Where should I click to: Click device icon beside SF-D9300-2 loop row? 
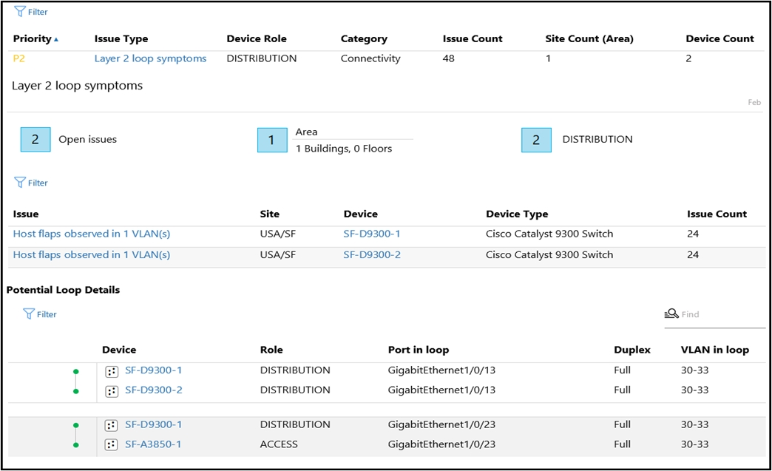pos(111,391)
